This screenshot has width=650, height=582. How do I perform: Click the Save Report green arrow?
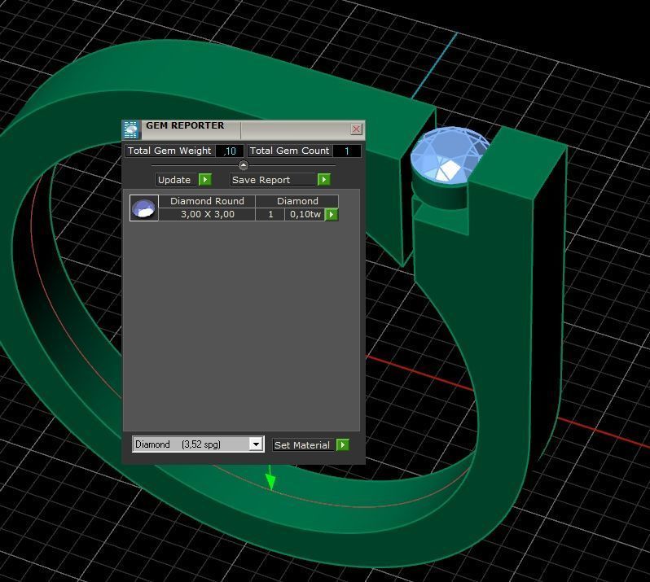(x=323, y=179)
